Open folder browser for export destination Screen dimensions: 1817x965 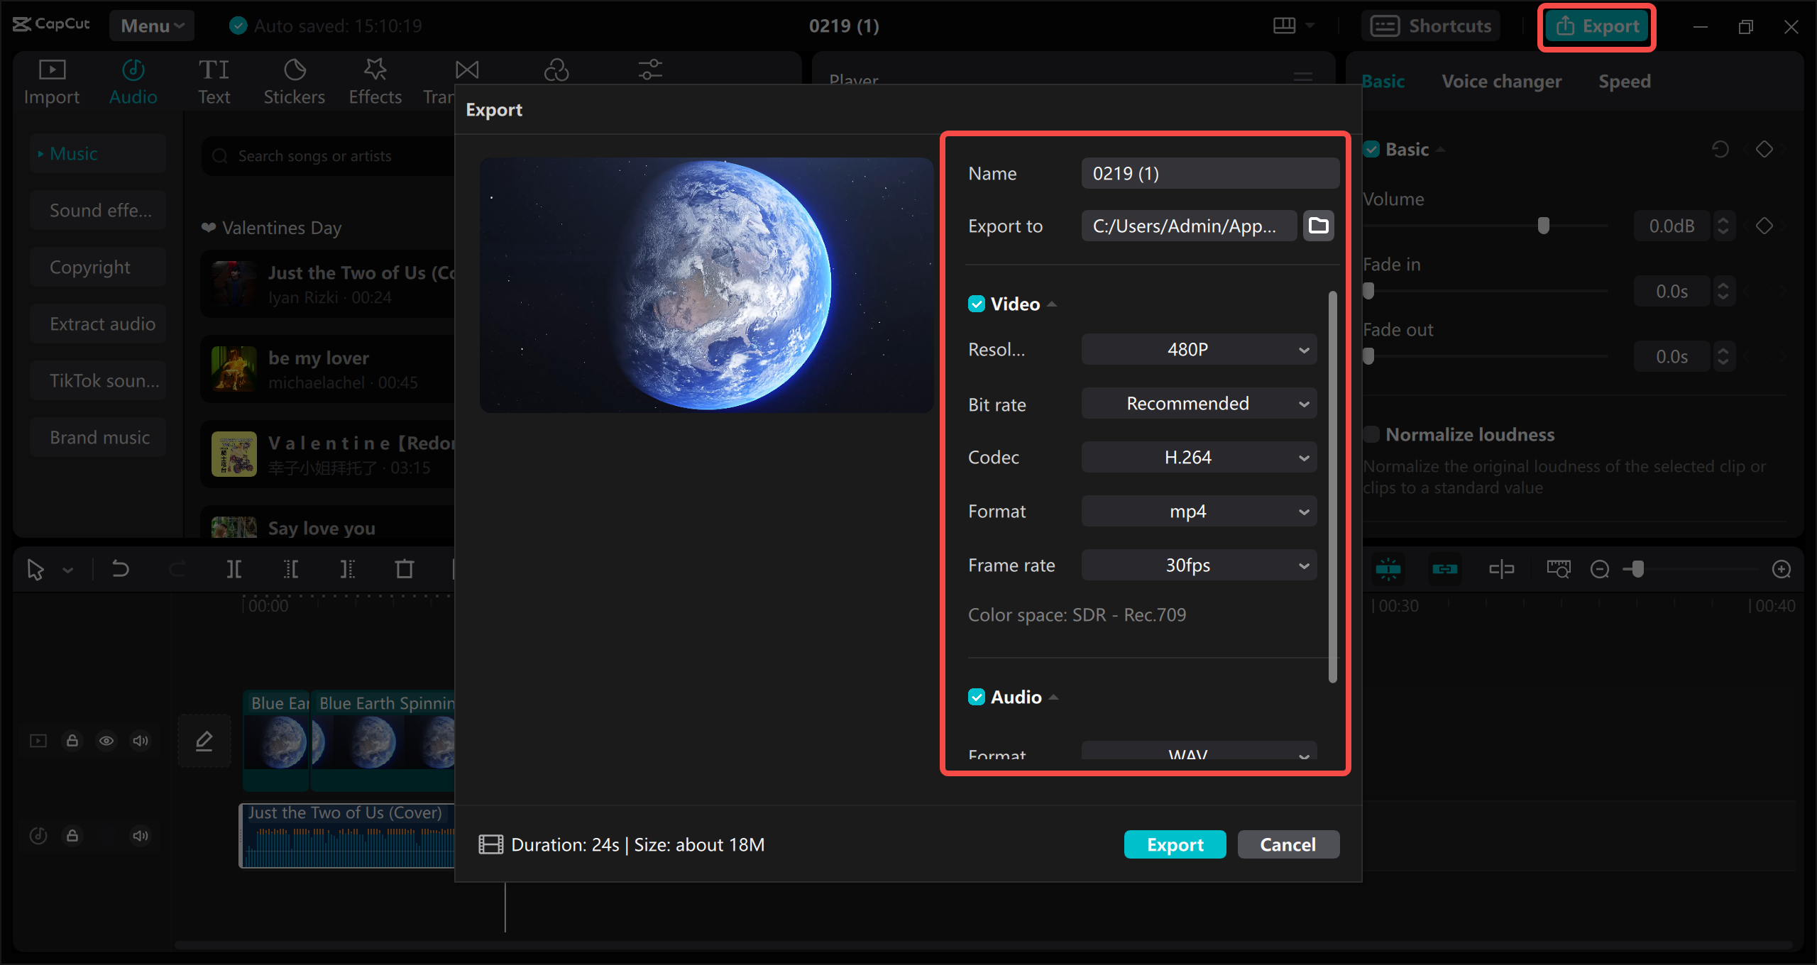point(1318,226)
